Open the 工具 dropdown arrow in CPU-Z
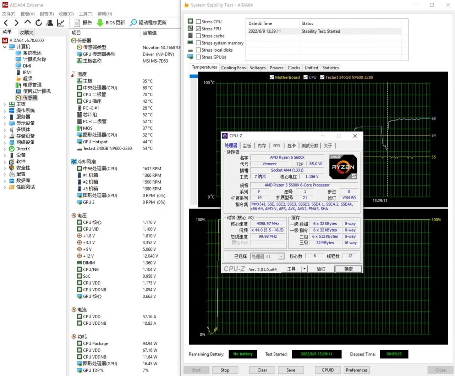Screen dimensions: 455x376 [304, 269]
